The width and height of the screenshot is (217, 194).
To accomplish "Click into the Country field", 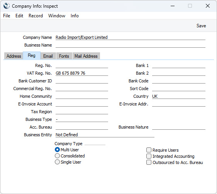I will 178,96.
